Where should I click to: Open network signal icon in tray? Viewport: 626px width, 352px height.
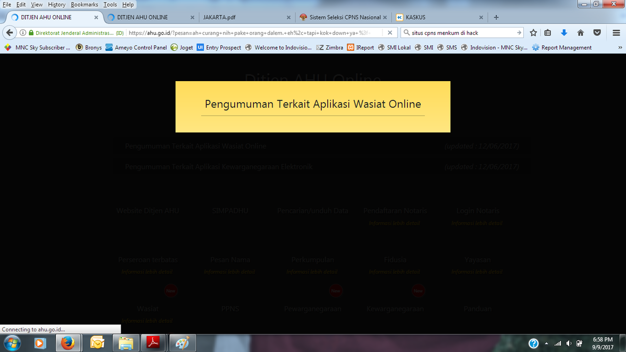(558, 343)
